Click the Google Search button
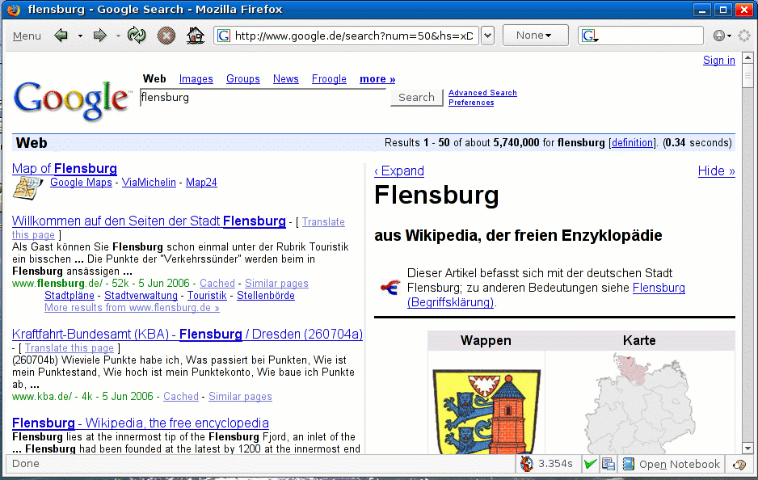Image resolution: width=758 pixels, height=480 pixels. [x=416, y=97]
